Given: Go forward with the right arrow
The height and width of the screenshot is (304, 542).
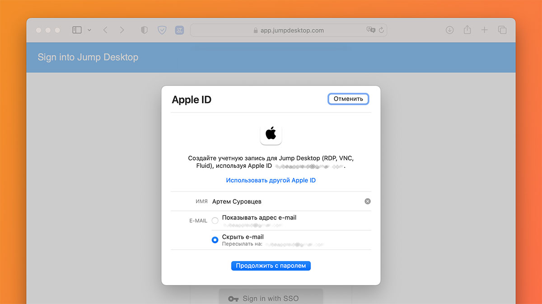Looking at the screenshot, I should (122, 30).
